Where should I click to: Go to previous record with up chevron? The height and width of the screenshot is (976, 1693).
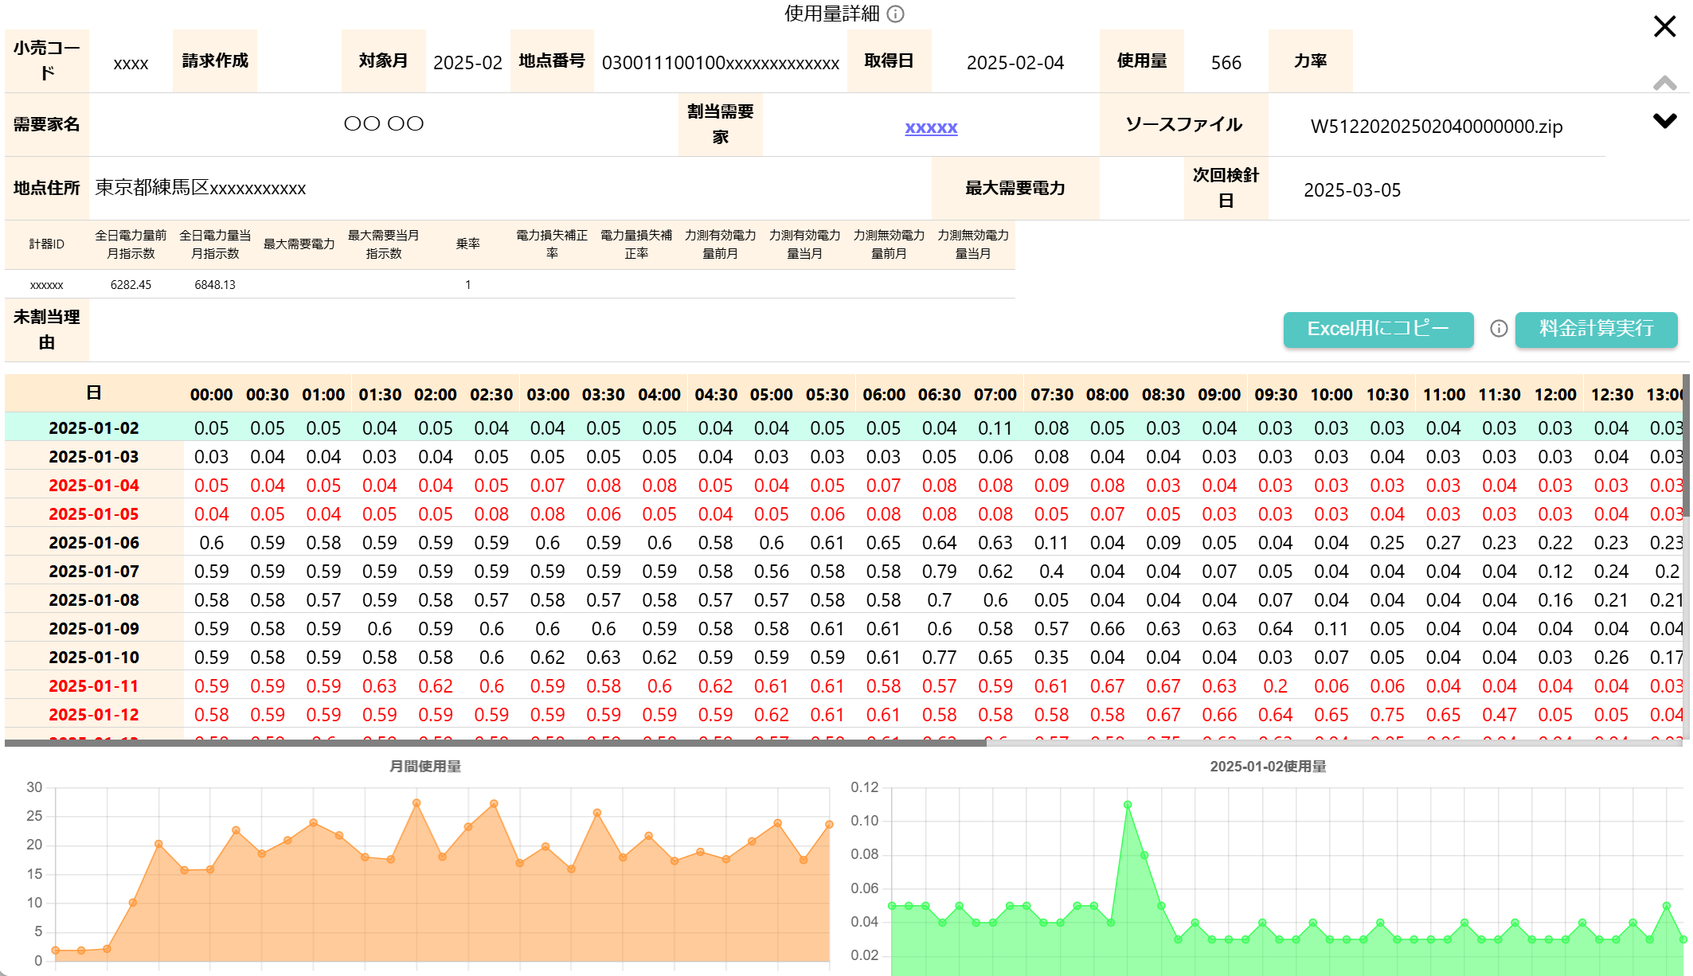(1664, 82)
